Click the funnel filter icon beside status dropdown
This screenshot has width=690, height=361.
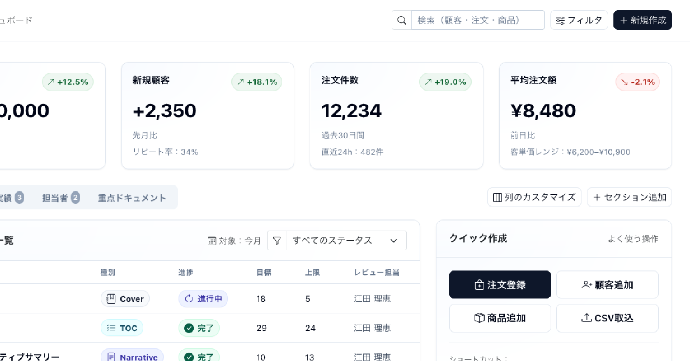(x=277, y=241)
